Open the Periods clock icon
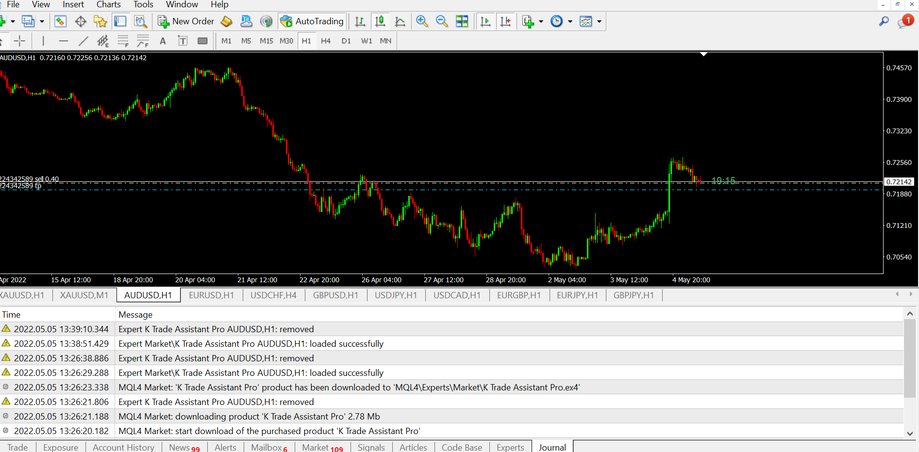This screenshot has width=919, height=452. pyautogui.click(x=556, y=21)
